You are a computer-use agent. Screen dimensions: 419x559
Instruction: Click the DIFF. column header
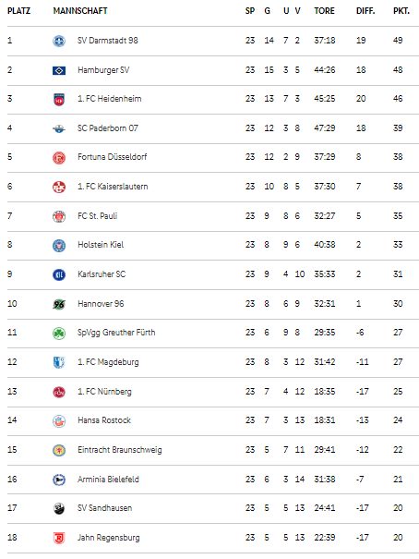(x=365, y=11)
